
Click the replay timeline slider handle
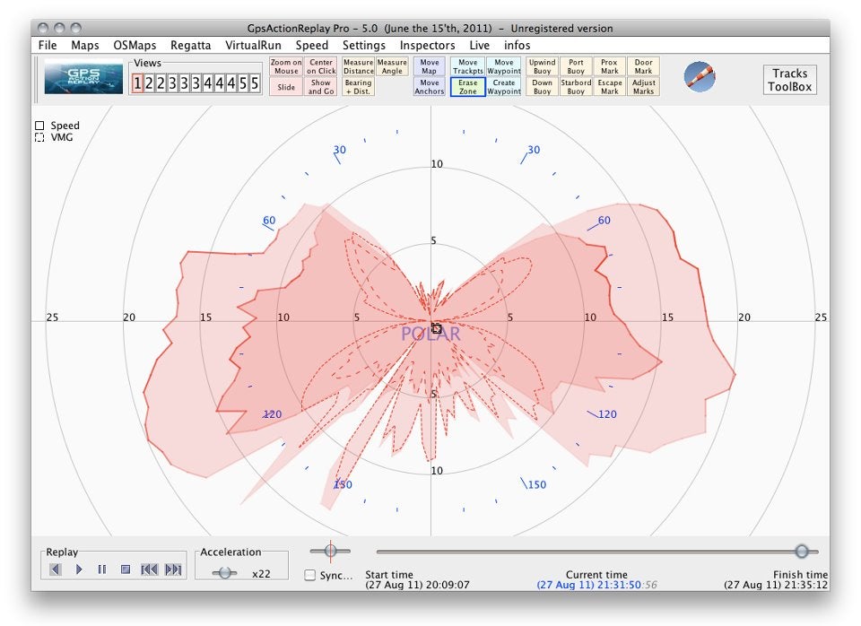tap(802, 551)
